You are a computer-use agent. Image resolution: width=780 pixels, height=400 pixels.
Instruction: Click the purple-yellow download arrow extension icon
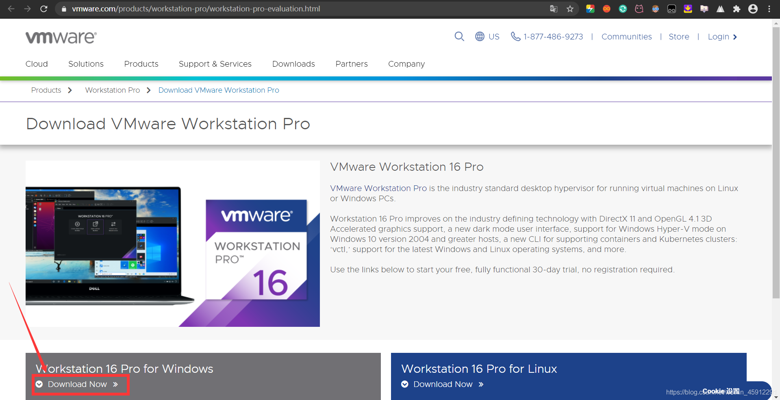[688, 9]
